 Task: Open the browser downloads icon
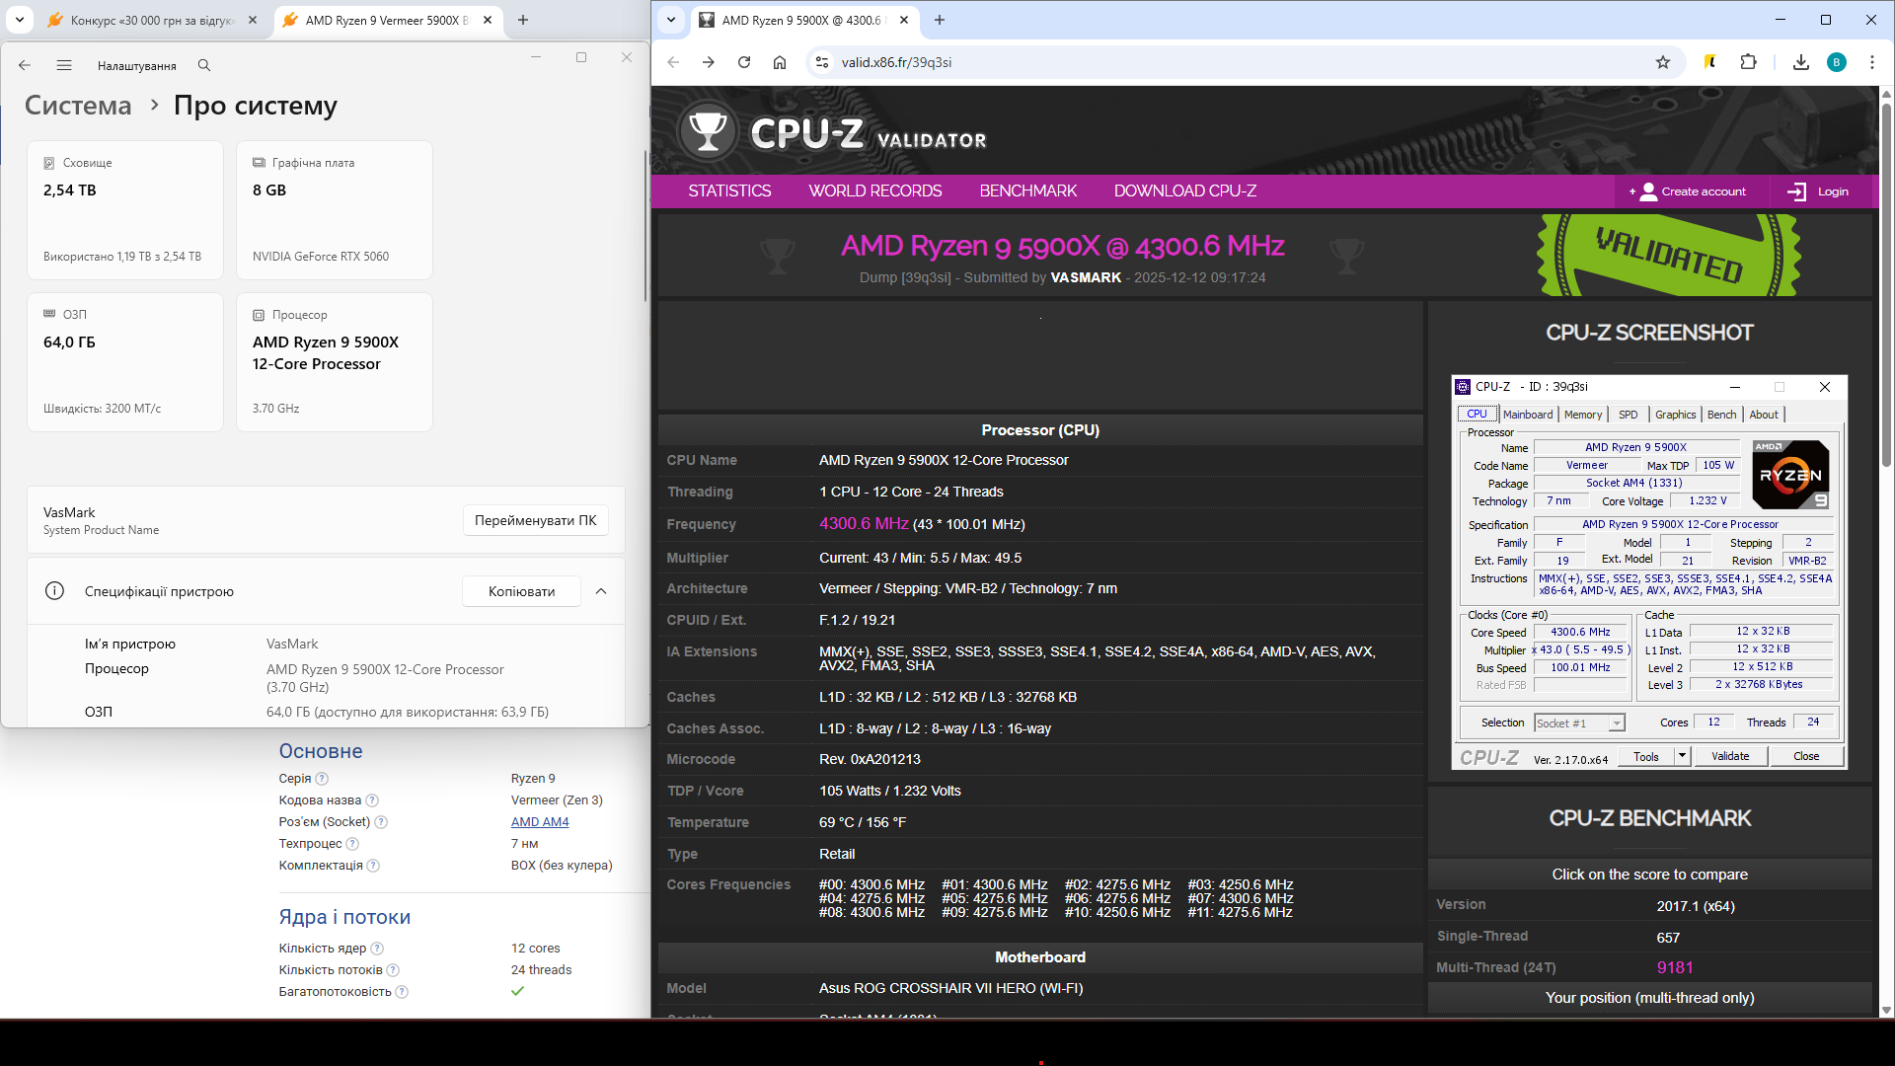[1801, 62]
